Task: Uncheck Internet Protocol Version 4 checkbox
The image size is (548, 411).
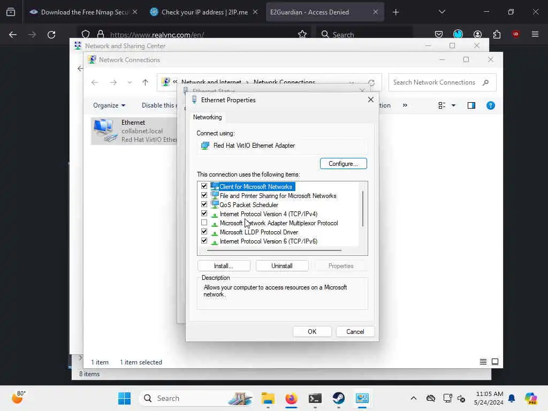Action: click(x=204, y=214)
